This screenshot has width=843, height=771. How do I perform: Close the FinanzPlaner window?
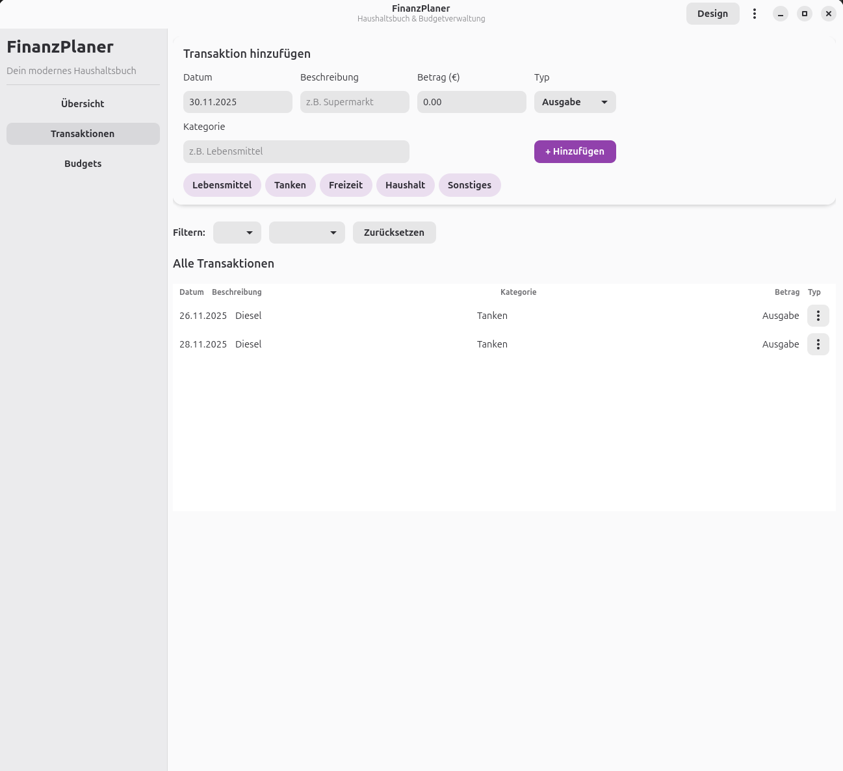point(828,14)
